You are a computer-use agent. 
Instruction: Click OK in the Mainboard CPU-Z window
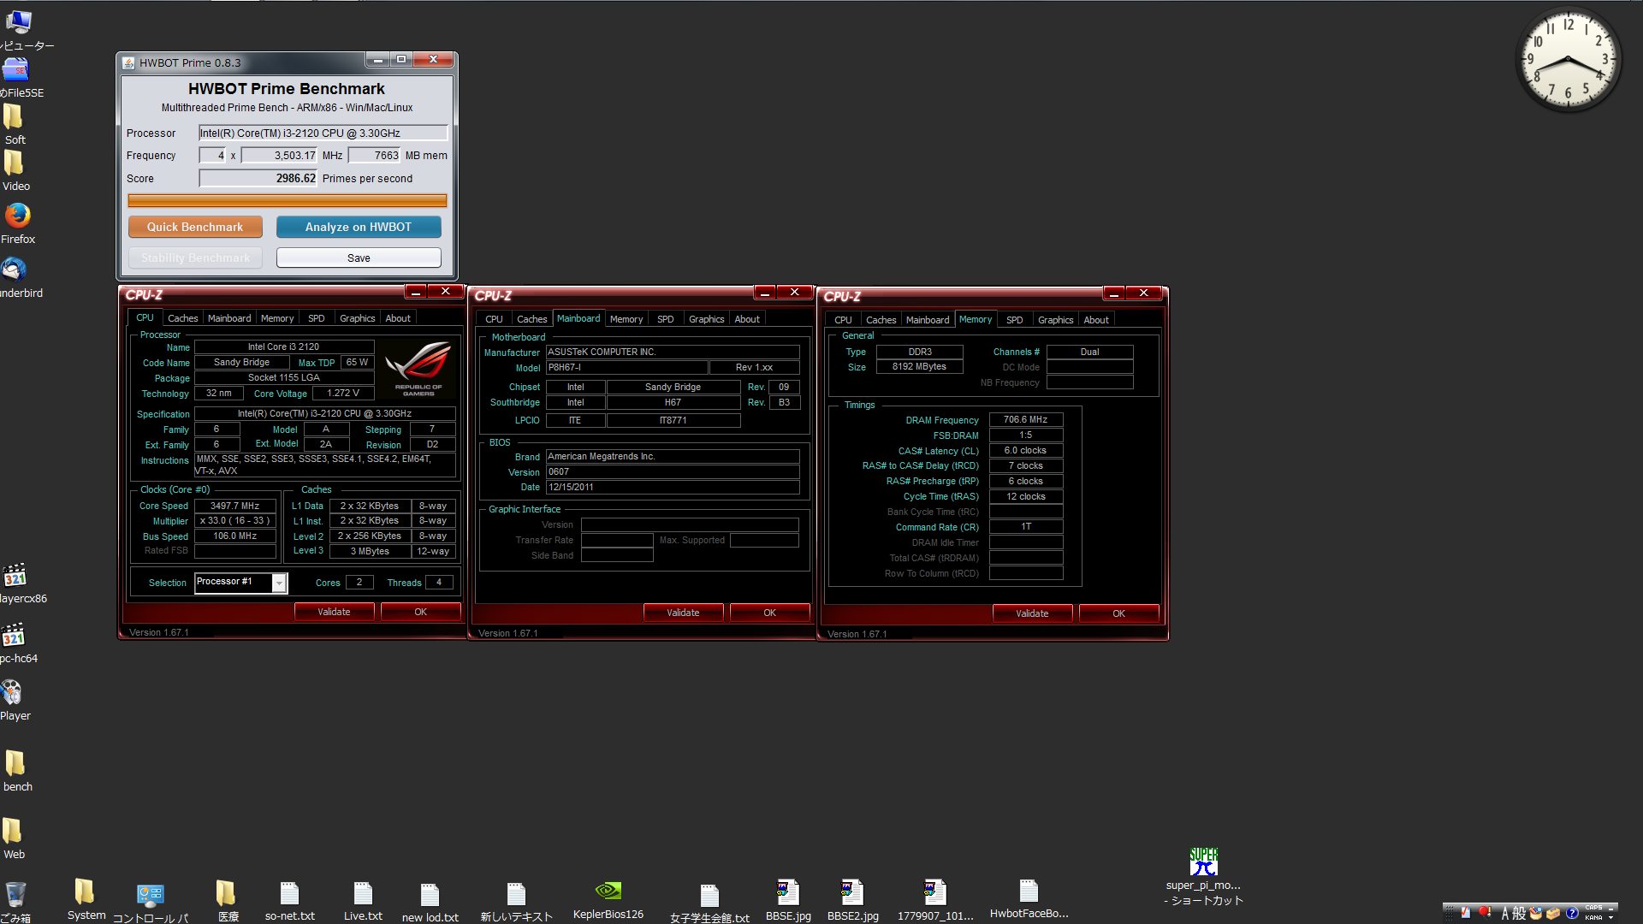(769, 613)
